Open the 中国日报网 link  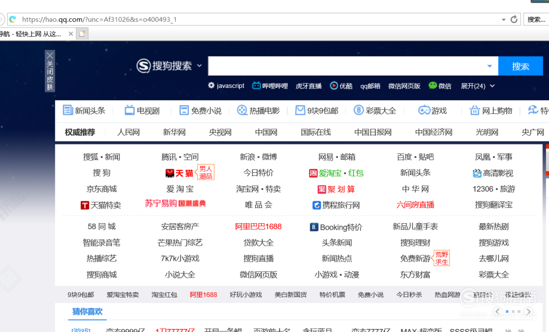(x=373, y=132)
